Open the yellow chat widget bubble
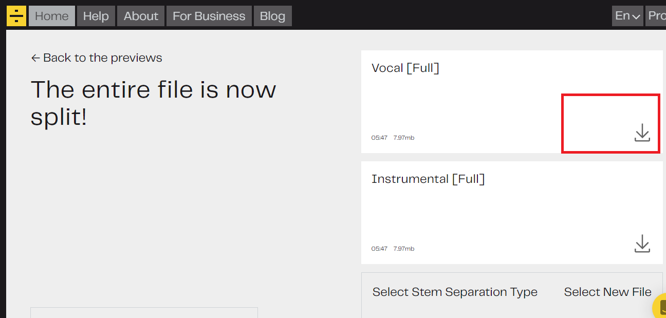Viewport: 666px width, 318px height. [660, 308]
